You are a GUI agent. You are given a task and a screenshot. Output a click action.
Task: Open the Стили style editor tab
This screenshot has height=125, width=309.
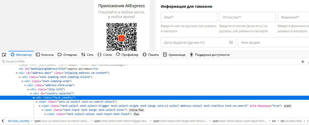pyautogui.click(x=105, y=55)
